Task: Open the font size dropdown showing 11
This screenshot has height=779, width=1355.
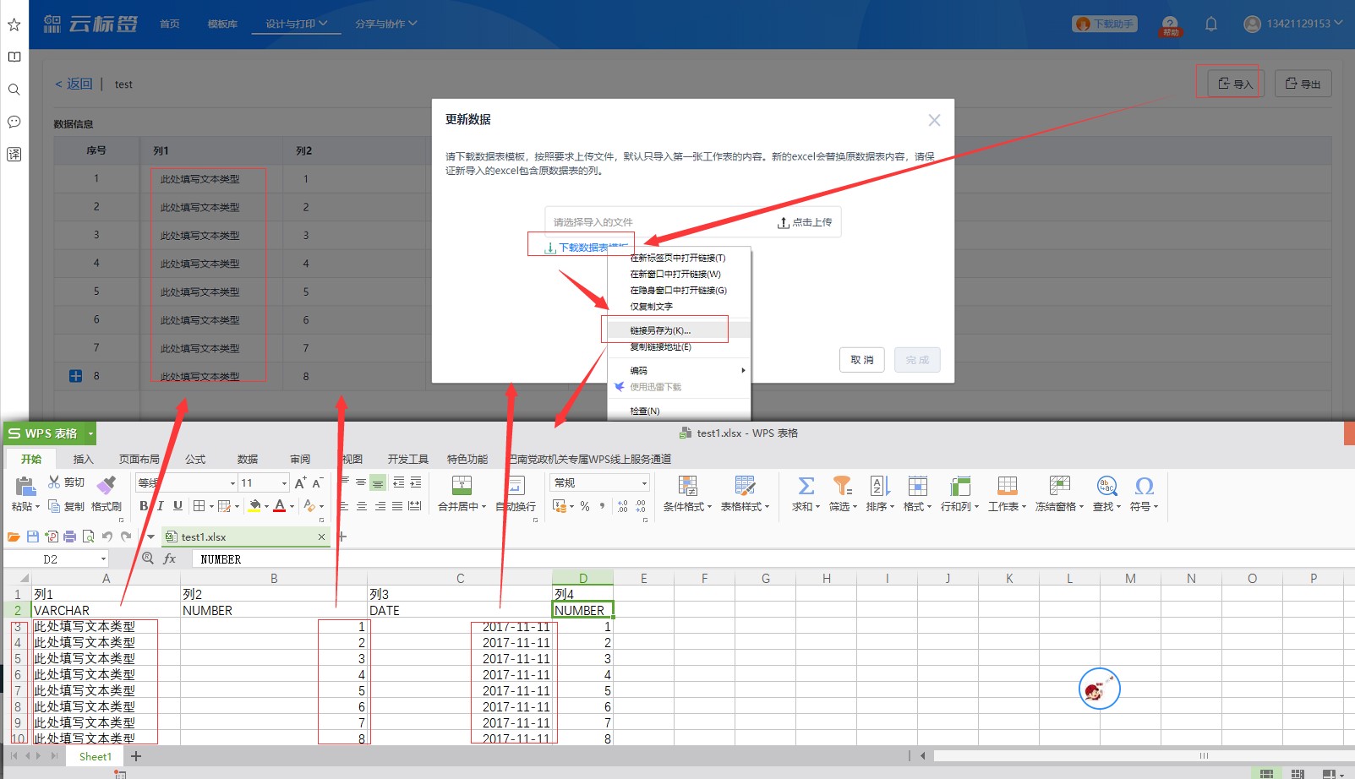Action: point(284,483)
